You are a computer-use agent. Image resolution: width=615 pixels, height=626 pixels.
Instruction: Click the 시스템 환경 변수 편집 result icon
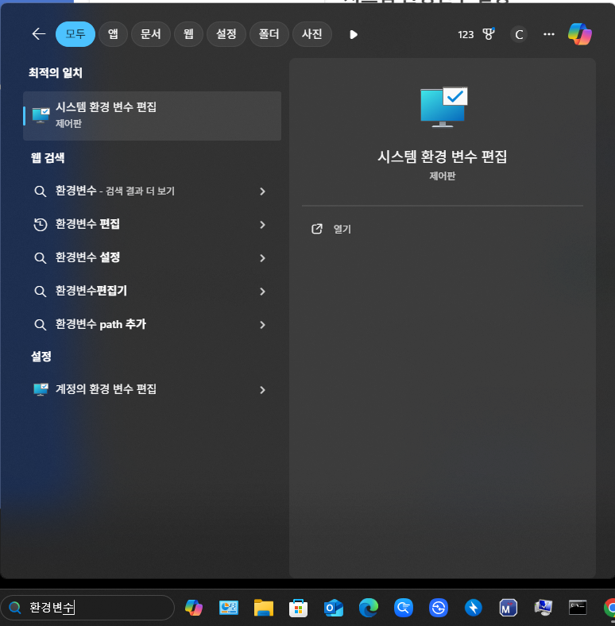click(41, 115)
